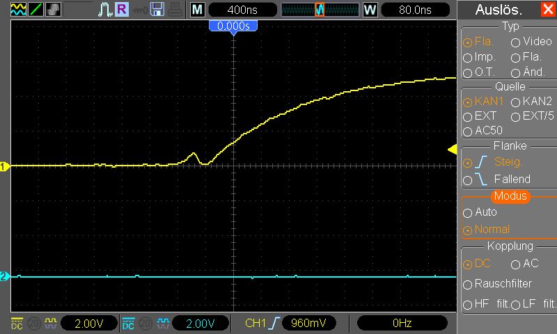Viewport: 557px width, 334px height.
Task: Click the 0.000s trigger position marker
Action: pos(233,26)
